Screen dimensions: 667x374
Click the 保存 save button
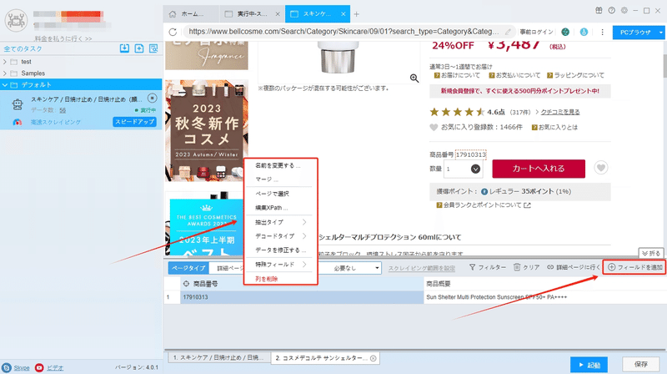point(640,364)
